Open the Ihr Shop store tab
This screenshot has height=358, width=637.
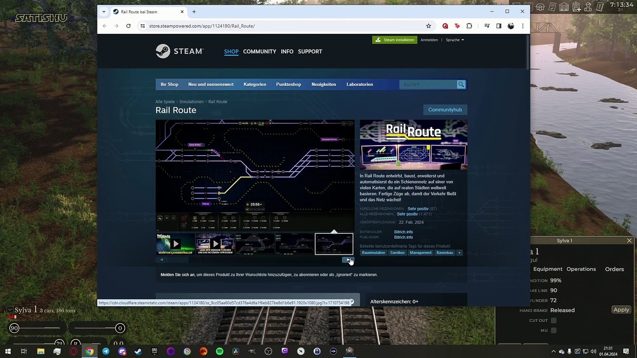point(169,85)
